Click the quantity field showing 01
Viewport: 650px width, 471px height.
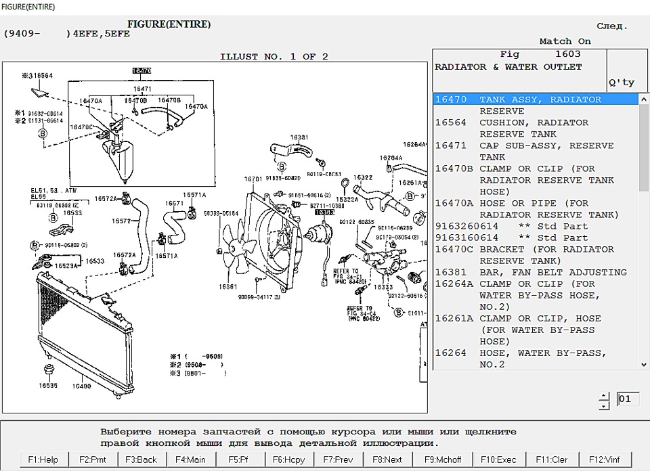[628, 399]
